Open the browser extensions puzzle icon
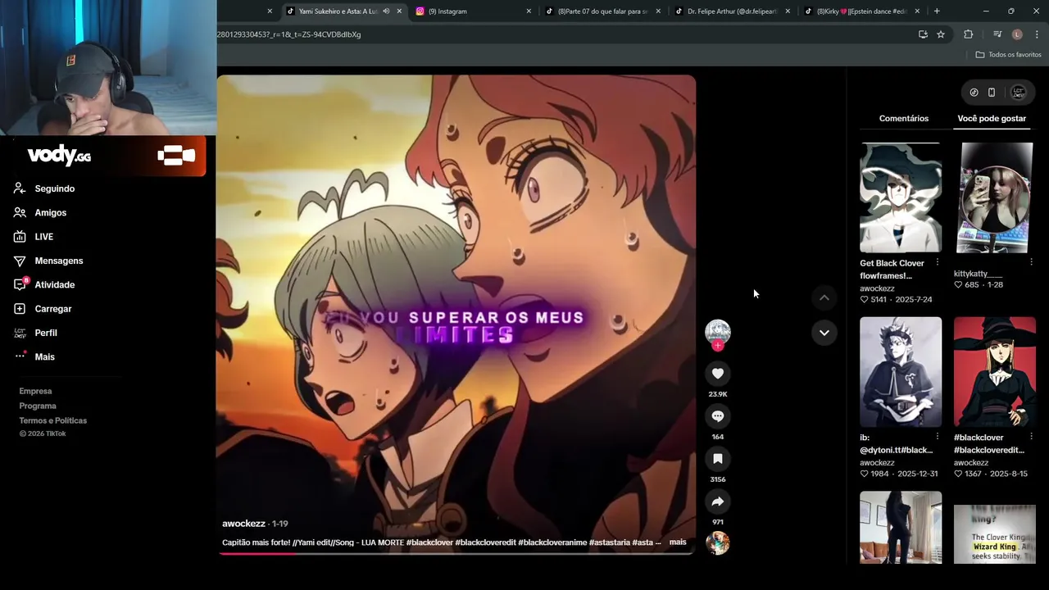This screenshot has width=1049, height=590. pos(969,34)
